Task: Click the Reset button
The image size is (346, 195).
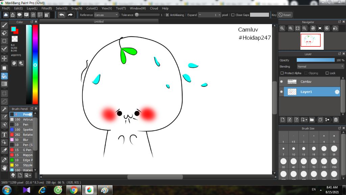Action: coord(285,15)
